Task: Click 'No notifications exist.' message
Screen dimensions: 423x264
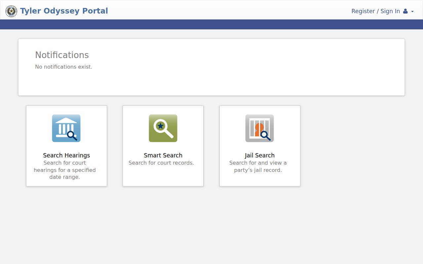Action: (x=63, y=67)
